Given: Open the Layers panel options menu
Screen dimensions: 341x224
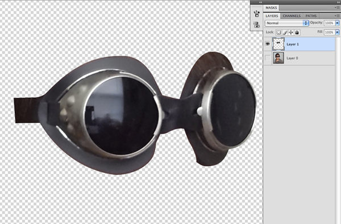Looking at the screenshot, I should 337,16.
